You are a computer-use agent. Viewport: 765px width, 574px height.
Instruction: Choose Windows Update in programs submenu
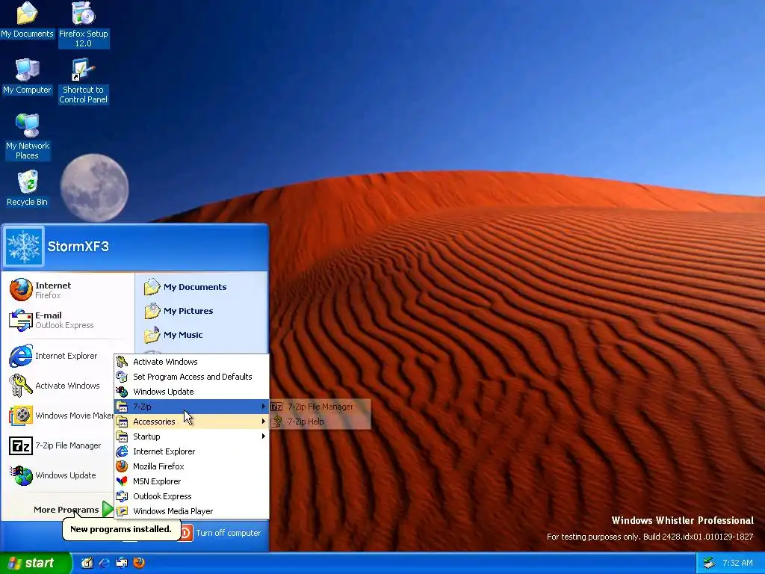pyautogui.click(x=191, y=392)
